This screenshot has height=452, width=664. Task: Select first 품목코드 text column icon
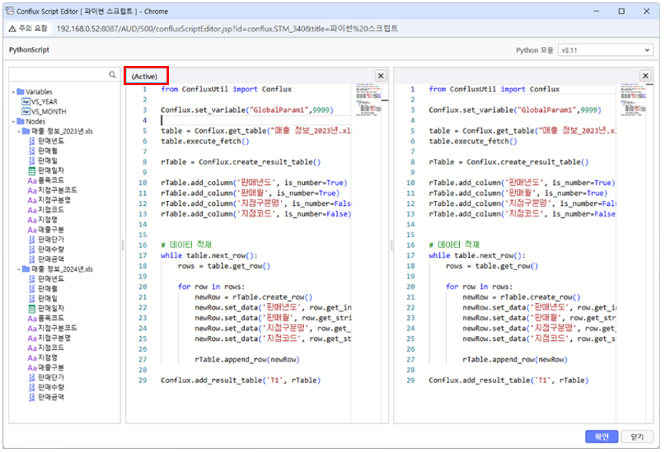click(x=31, y=180)
